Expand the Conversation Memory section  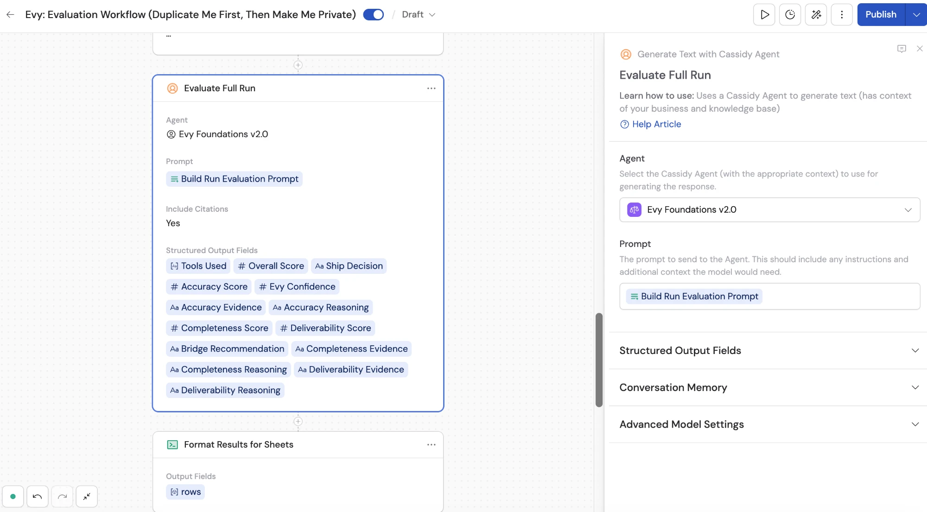(768, 388)
